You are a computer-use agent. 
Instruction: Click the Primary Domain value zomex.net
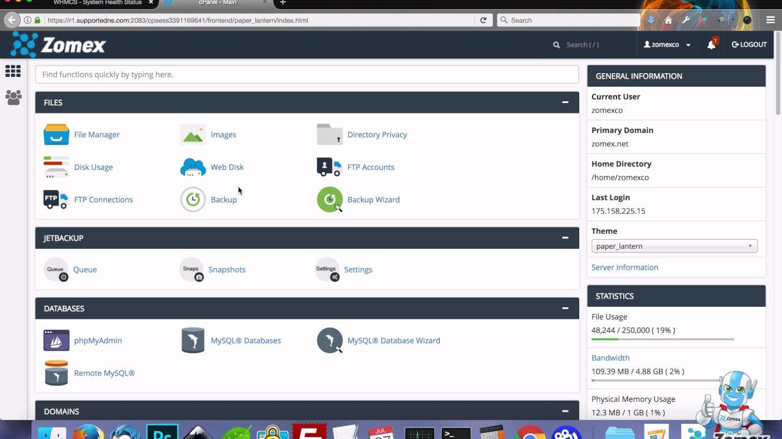[610, 144]
